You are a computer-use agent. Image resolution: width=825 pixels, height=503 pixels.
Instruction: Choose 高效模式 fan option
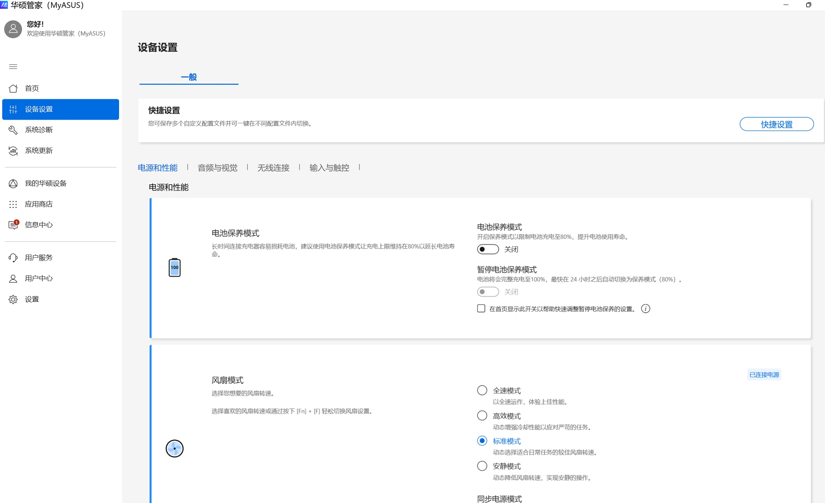click(482, 416)
